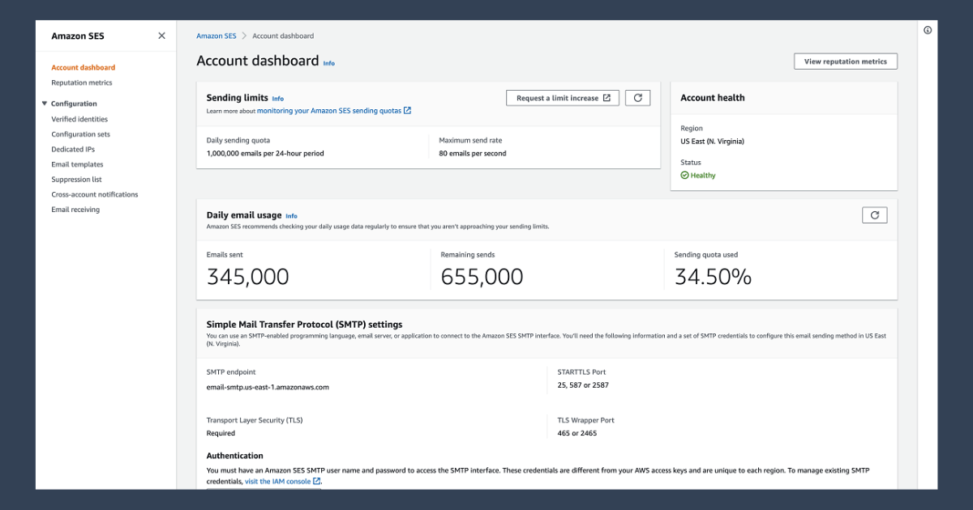Screen dimensions: 973x510
Task: Click the Authentication subheading
Action: (x=235, y=456)
